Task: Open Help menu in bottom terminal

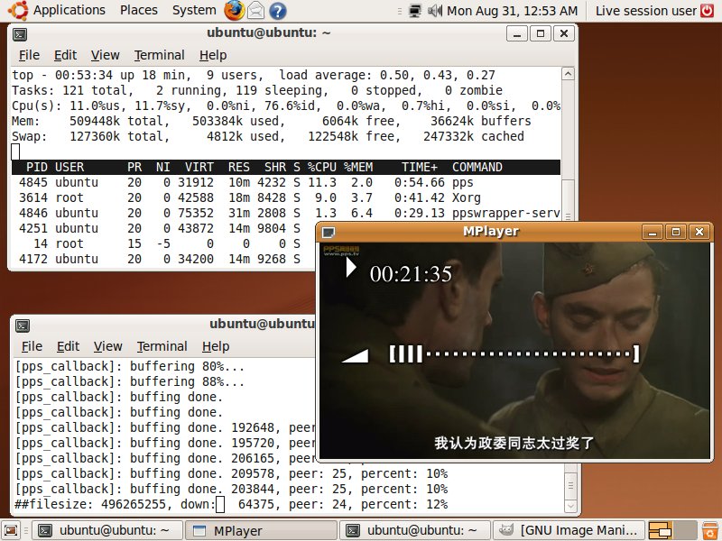Action: click(x=216, y=346)
